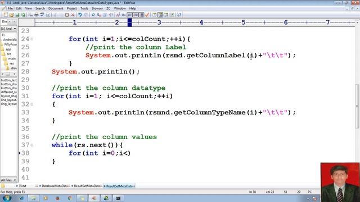Click the Print toolbar icon
The width and height of the screenshot is (360, 202).
[36, 15]
